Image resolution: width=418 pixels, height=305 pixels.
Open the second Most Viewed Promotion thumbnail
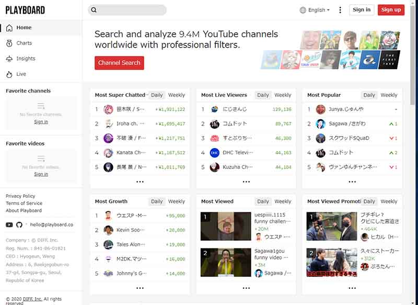[x=332, y=263]
